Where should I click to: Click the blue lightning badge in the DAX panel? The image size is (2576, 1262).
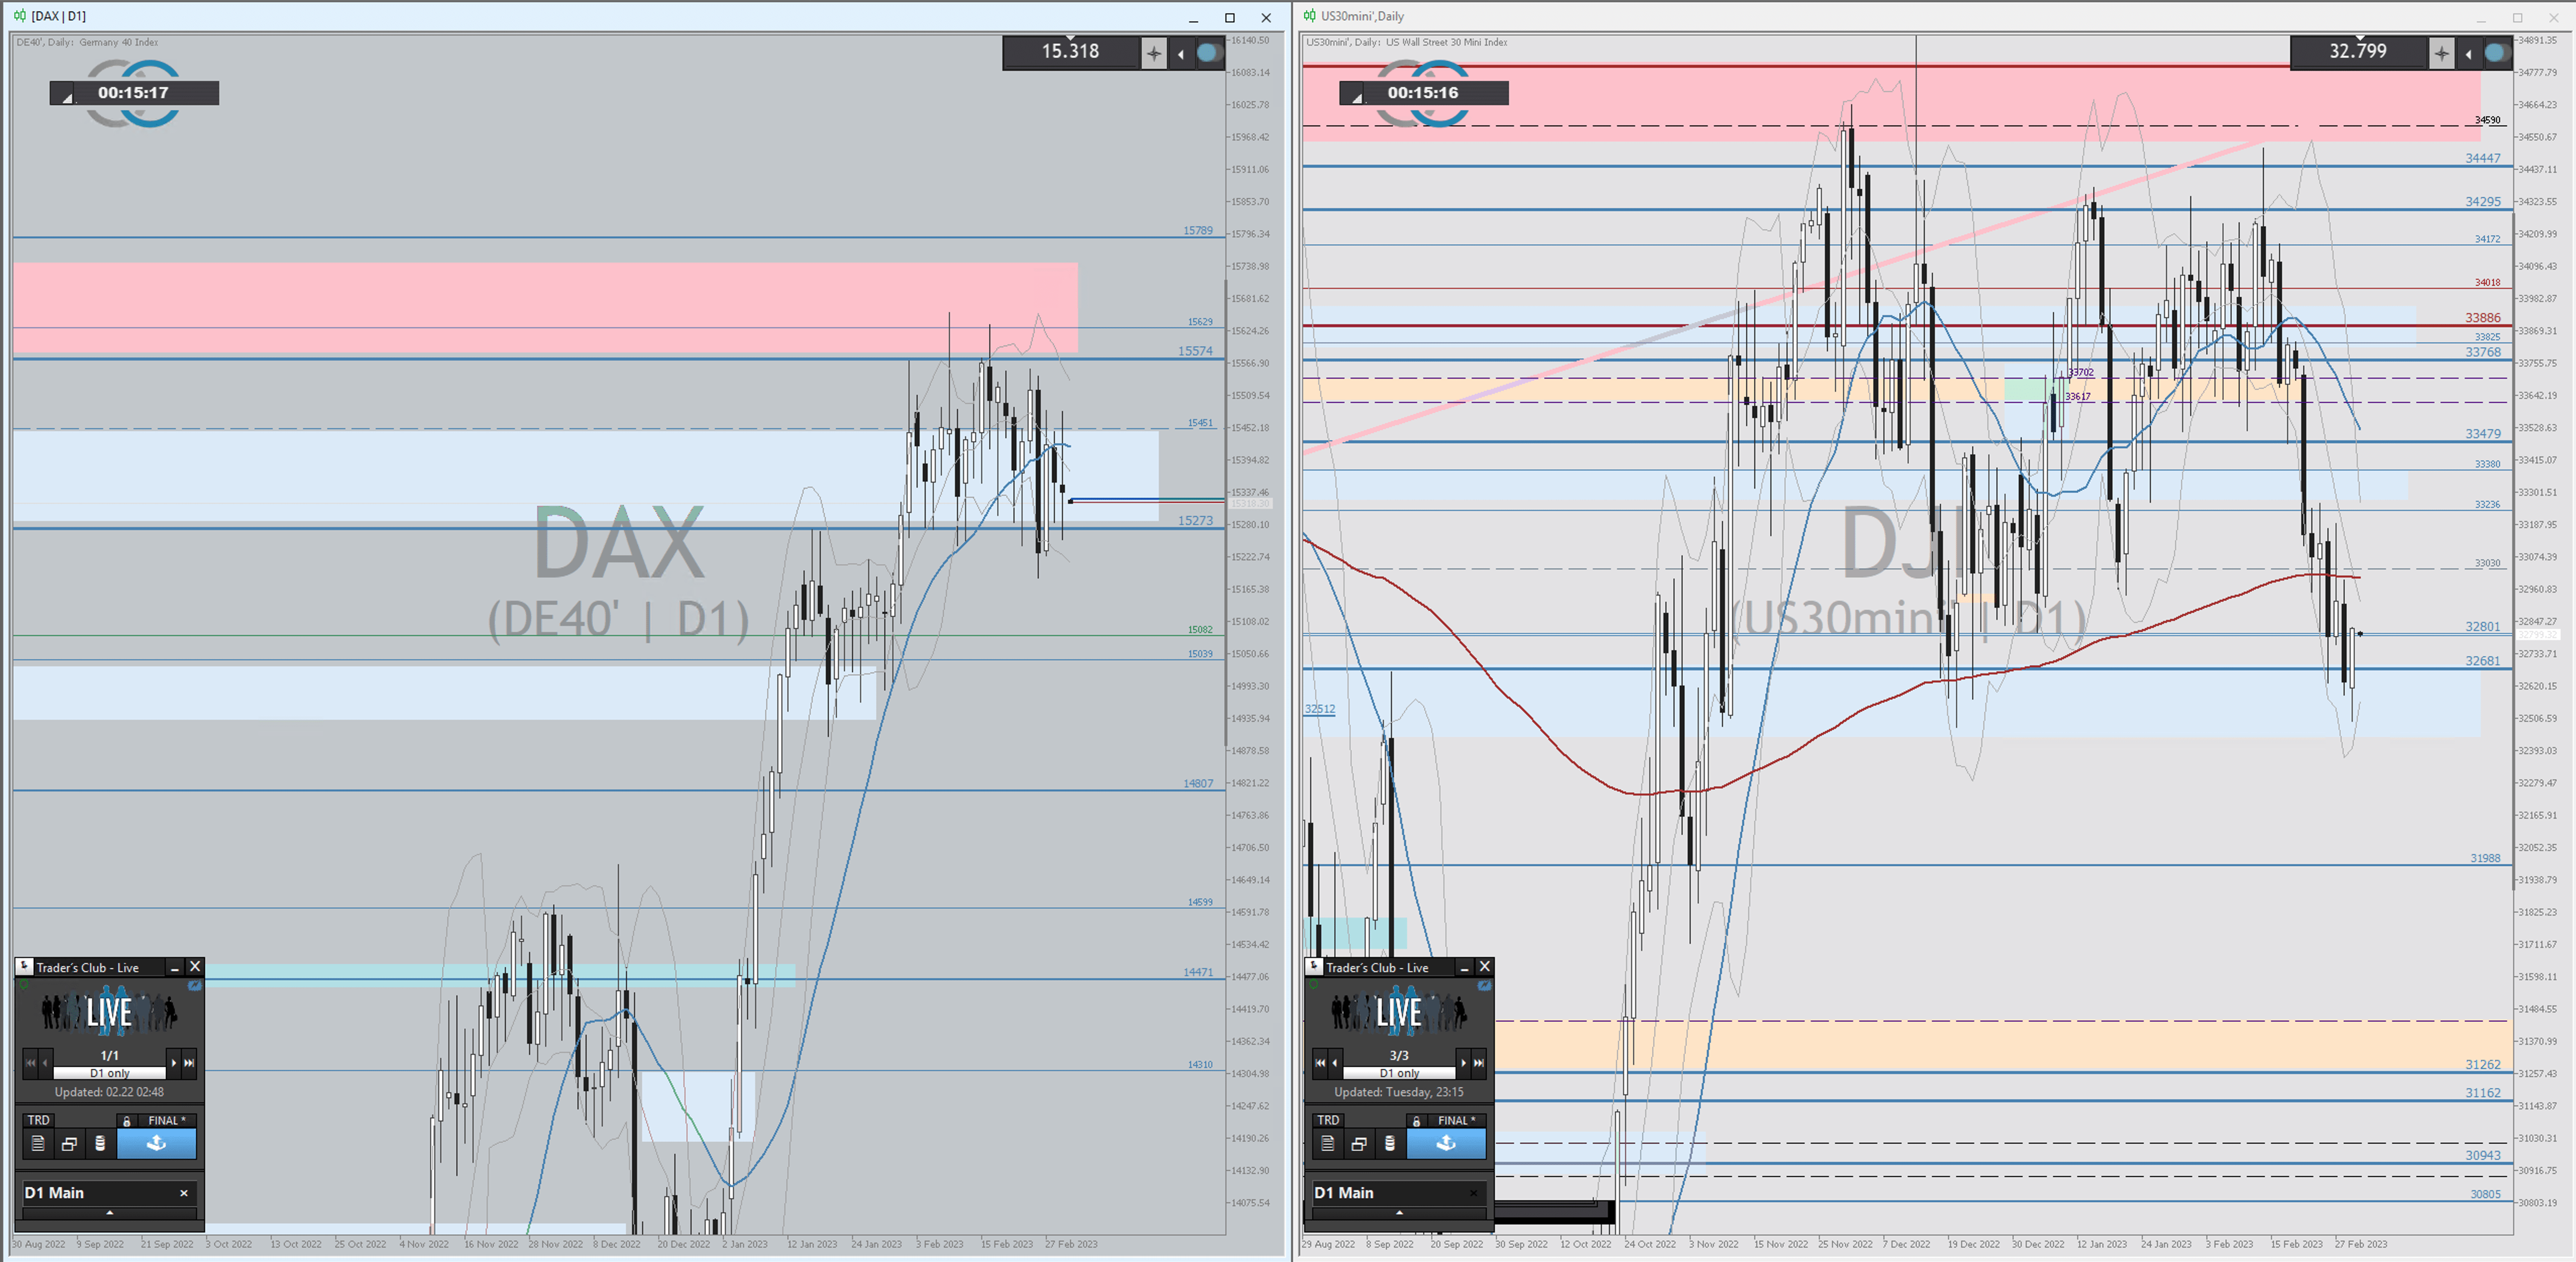click(194, 986)
